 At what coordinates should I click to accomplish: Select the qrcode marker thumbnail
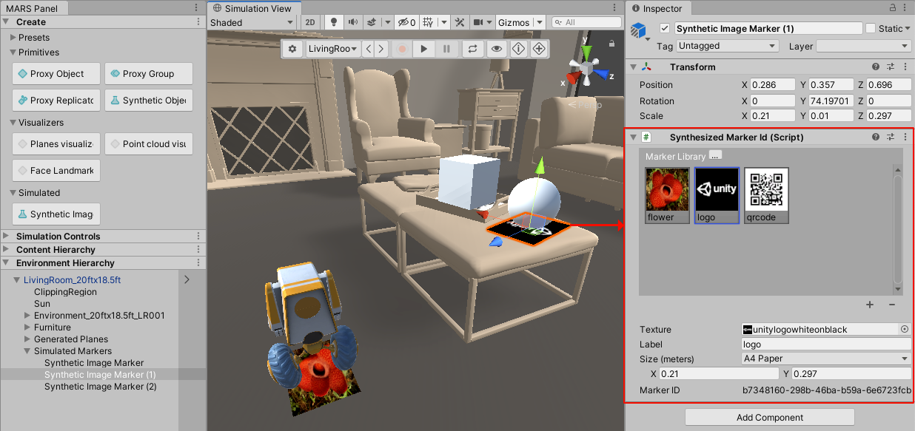(x=766, y=195)
